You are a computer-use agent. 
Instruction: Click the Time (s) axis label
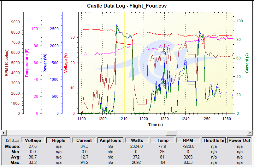pos(156,125)
